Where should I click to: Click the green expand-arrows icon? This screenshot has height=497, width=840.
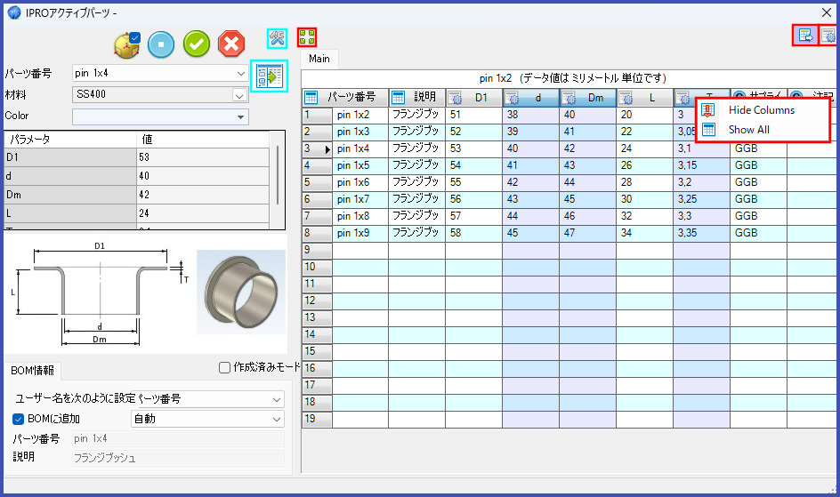pyautogui.click(x=307, y=37)
